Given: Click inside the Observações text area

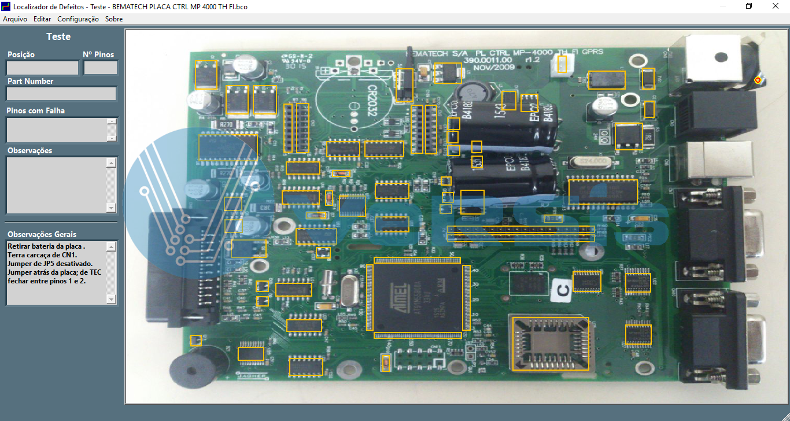Looking at the screenshot, I should click(x=56, y=185).
